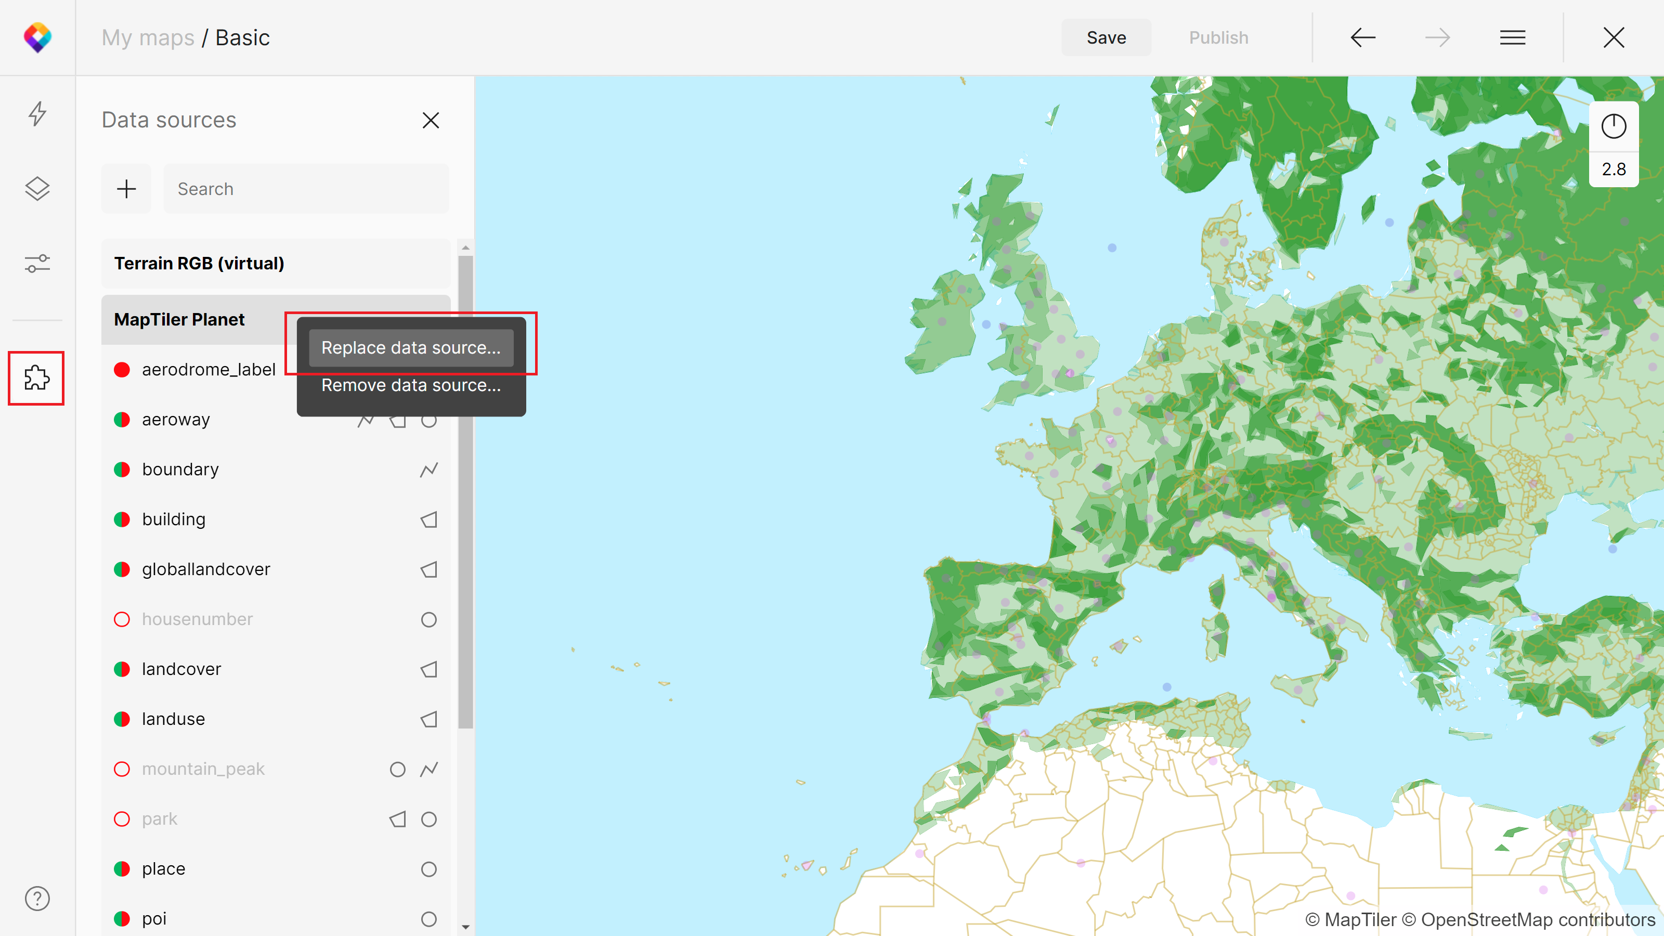This screenshot has height=936, width=1664.
Task: Click the undo back arrow
Action: point(1362,37)
